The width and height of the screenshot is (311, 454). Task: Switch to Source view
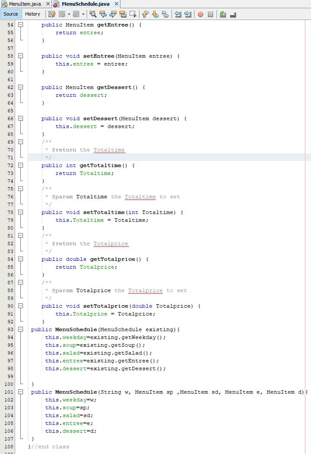click(11, 14)
